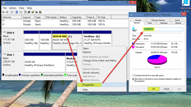This screenshot has width=191, height=107.
Task: Click the Disk 1 drive icon
Action: 5,54
